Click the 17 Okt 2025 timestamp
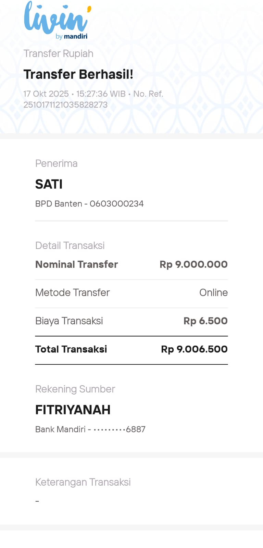263x548 pixels. coord(46,94)
